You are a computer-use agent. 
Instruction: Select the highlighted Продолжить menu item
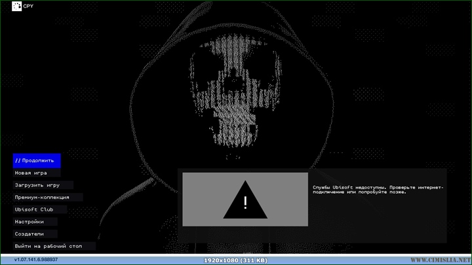[37, 160]
